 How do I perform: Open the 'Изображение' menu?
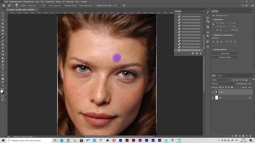pos(28,2)
